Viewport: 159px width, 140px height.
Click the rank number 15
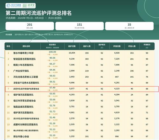(x=8, y=137)
